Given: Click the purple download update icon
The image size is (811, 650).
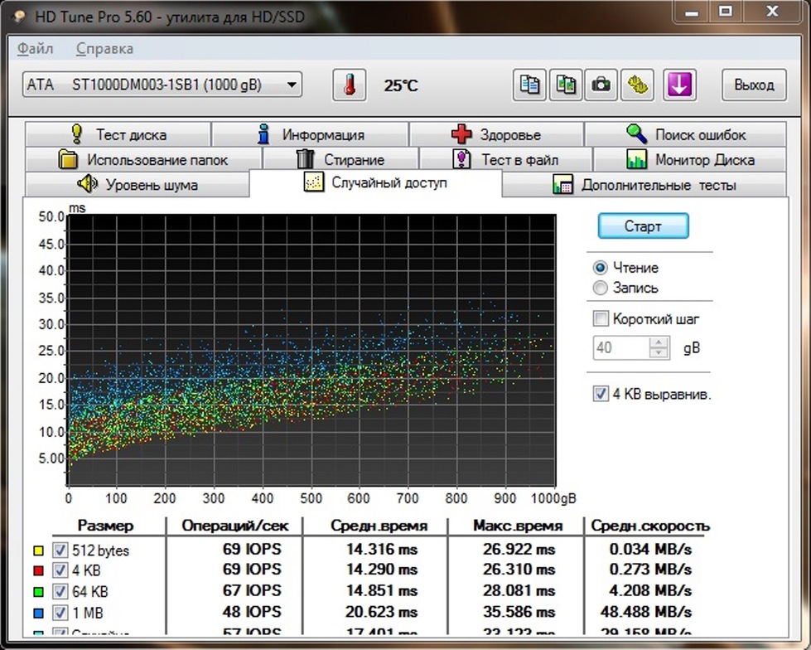Looking at the screenshot, I should pyautogui.click(x=679, y=84).
